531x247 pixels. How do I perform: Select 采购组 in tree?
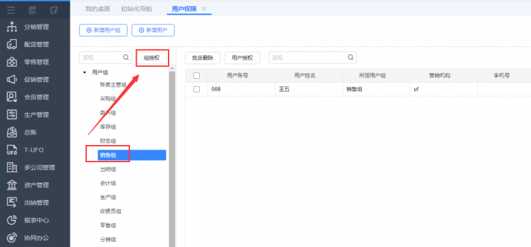[x=108, y=99]
